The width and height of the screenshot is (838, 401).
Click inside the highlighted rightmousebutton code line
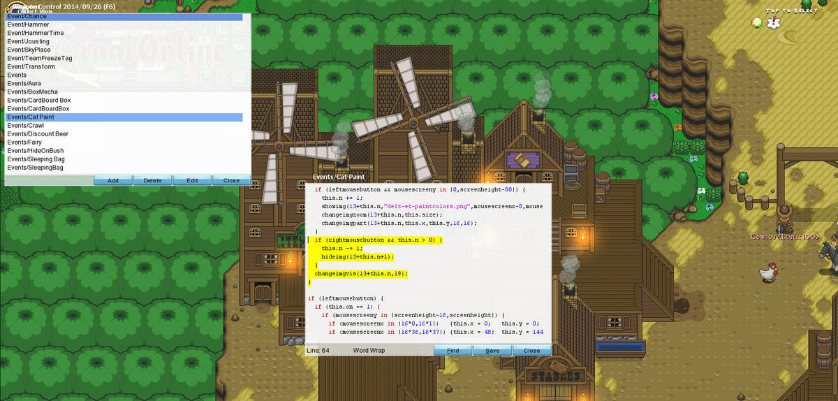coord(376,240)
